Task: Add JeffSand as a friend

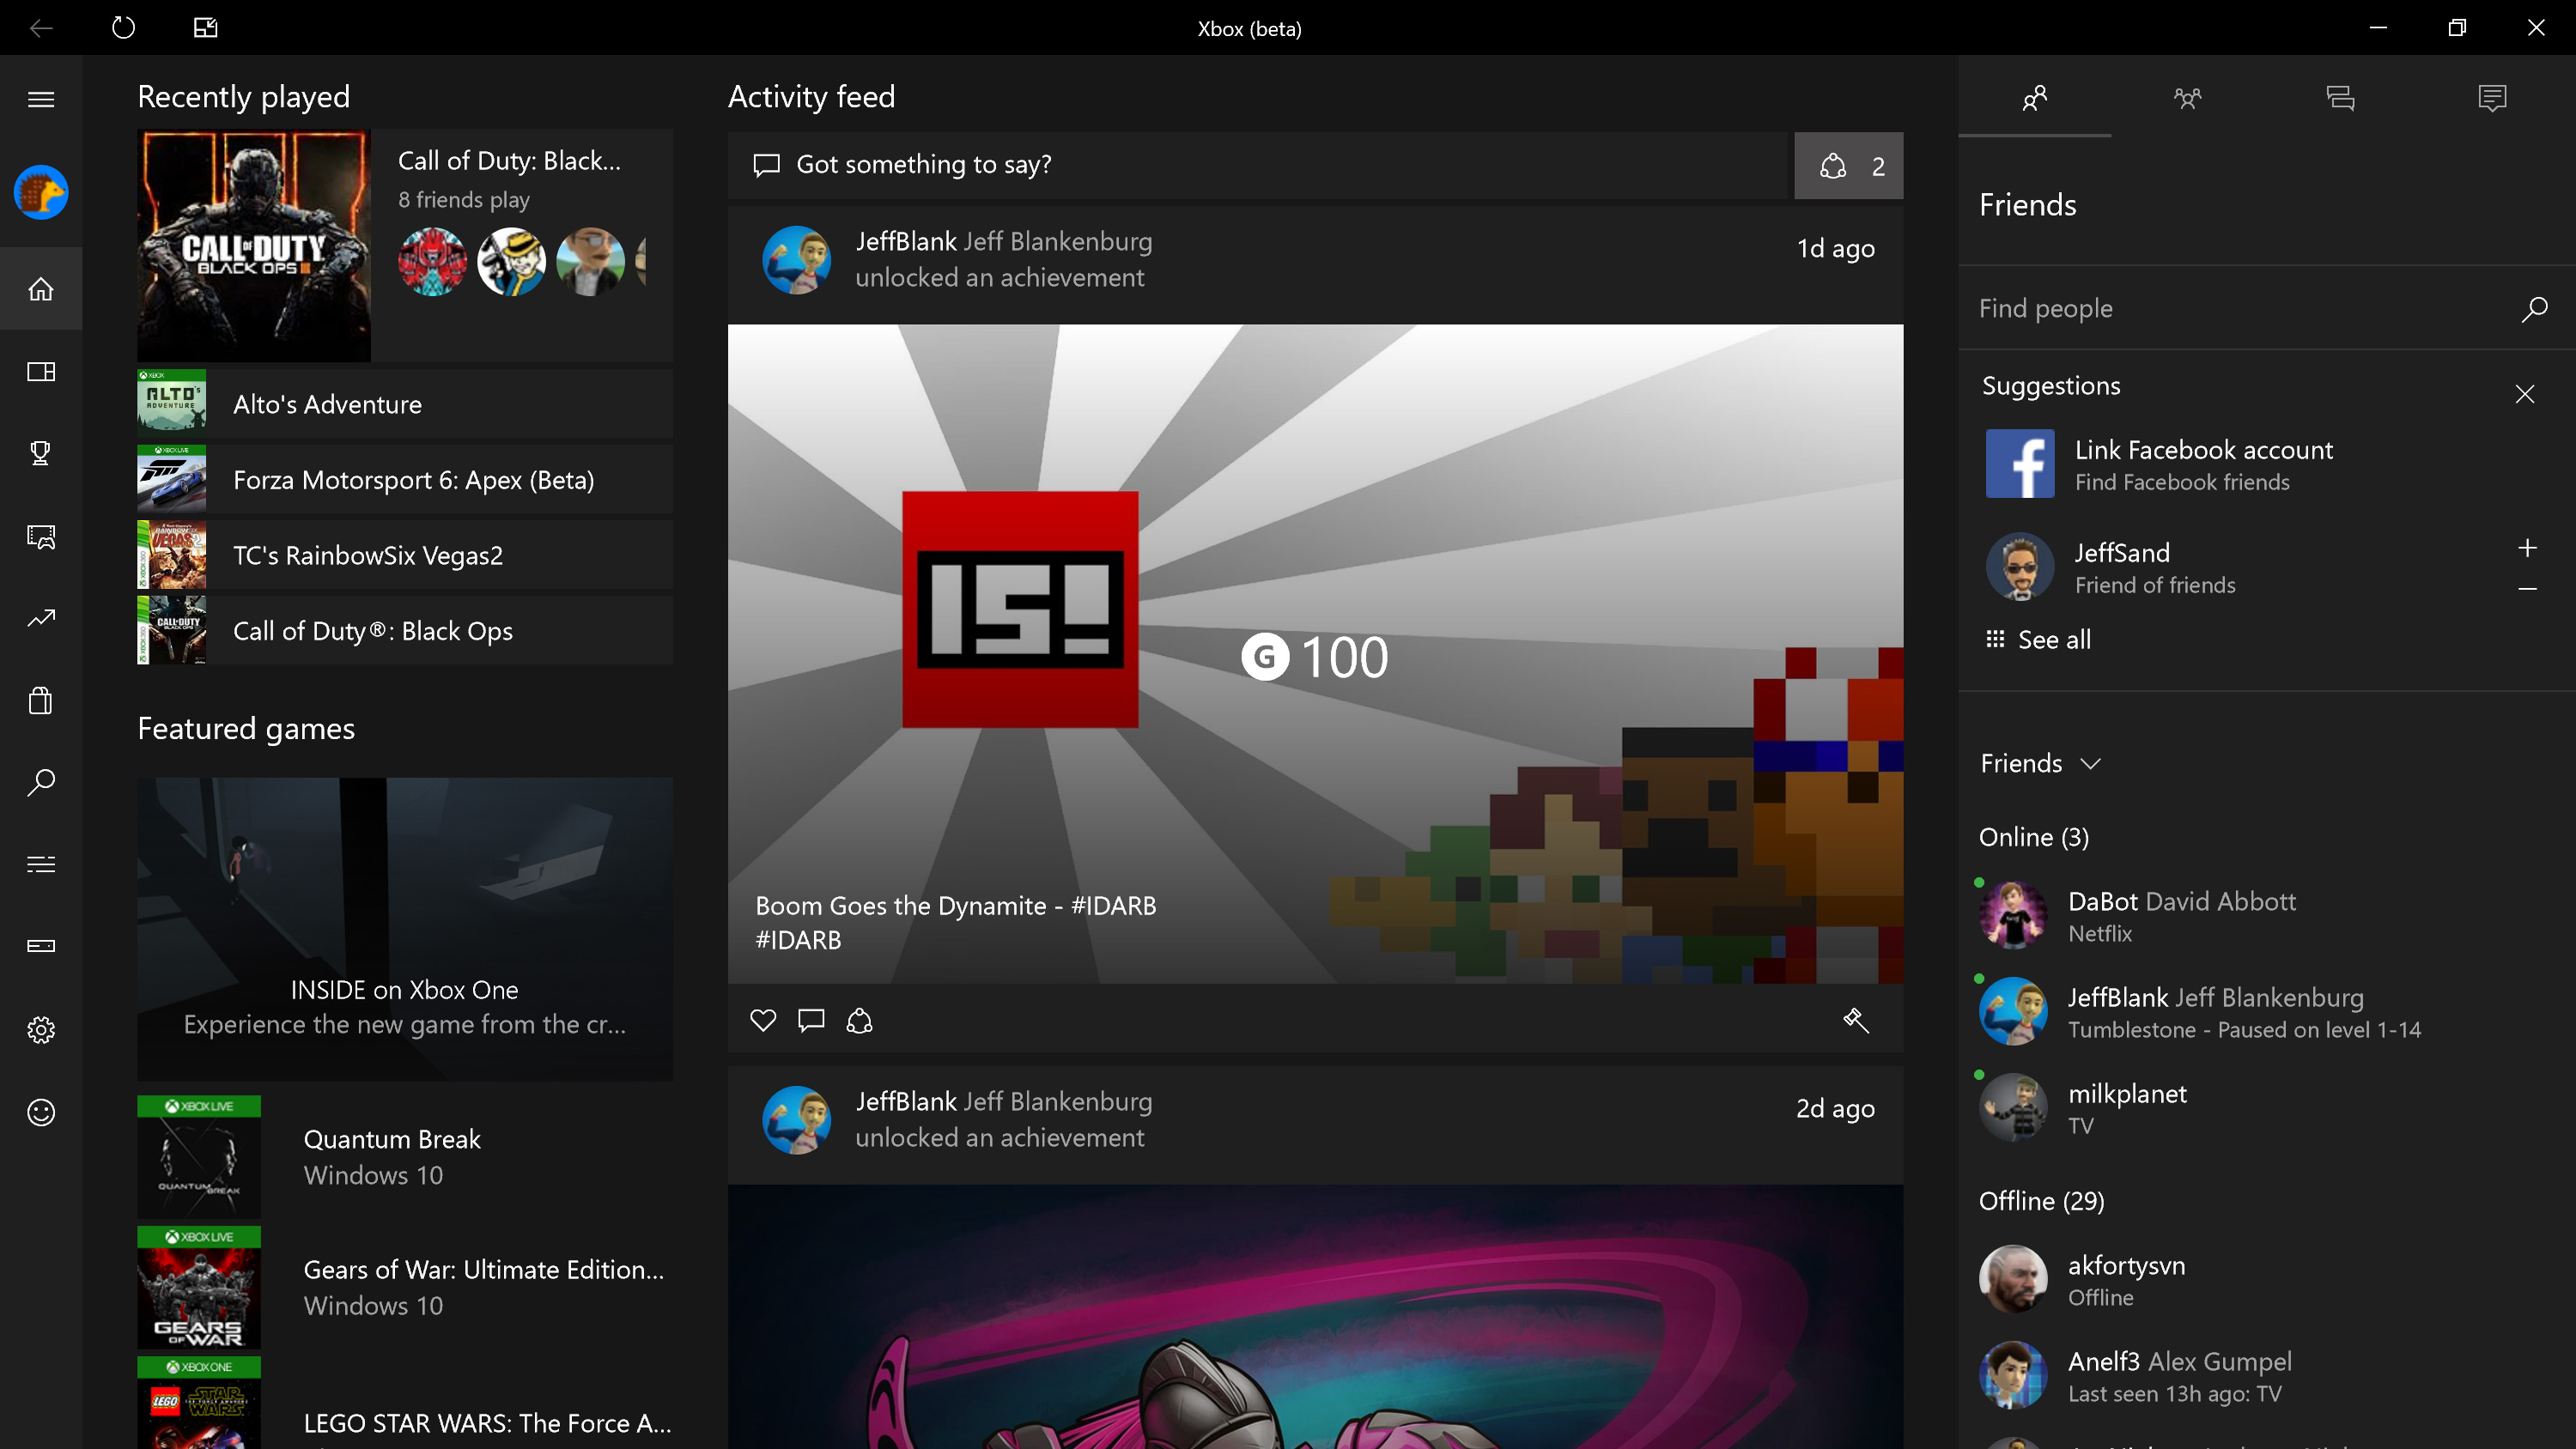Action: click(2527, 548)
